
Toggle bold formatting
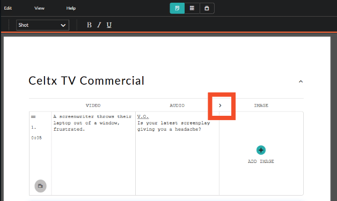(89, 25)
